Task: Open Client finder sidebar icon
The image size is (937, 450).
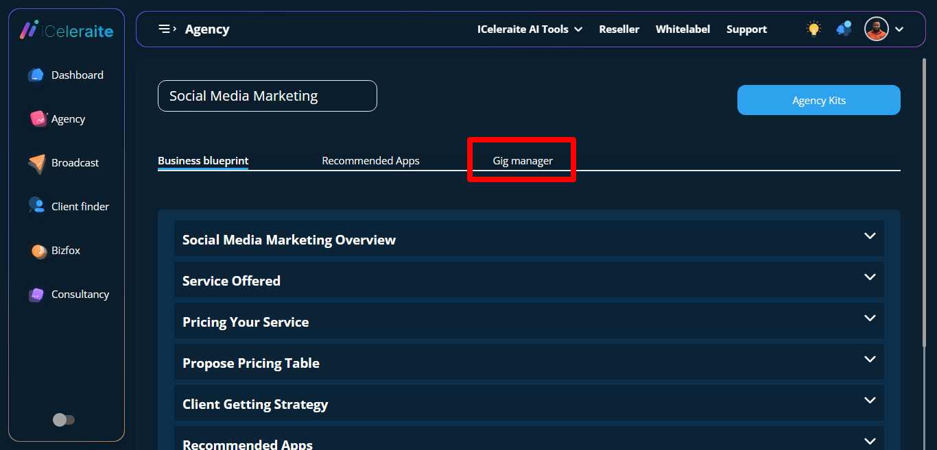Action: [36, 205]
